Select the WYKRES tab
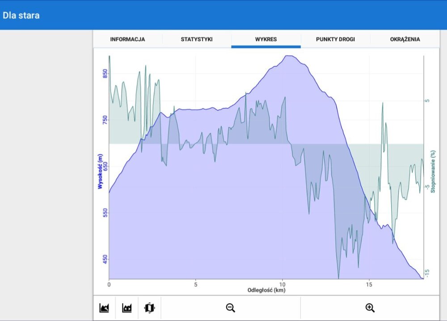Screen dimensions: 447x321 click(266, 39)
